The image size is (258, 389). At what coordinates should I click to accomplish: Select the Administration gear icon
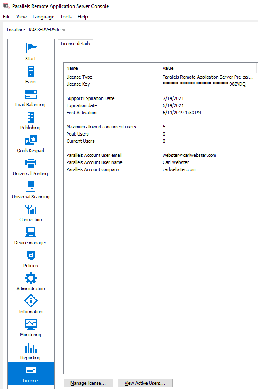coord(30,282)
